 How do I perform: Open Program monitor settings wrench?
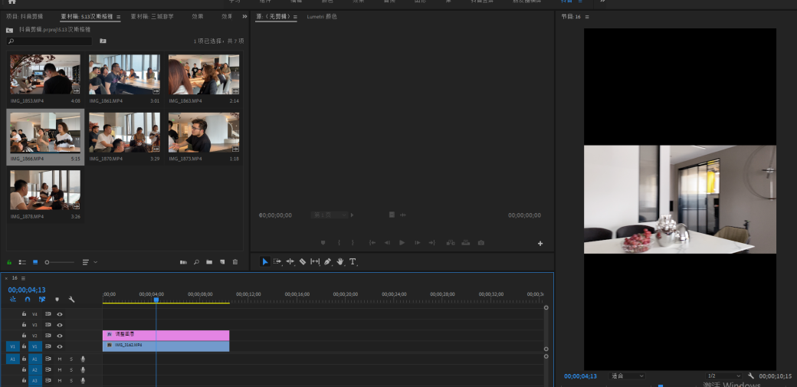pyautogui.click(x=751, y=376)
